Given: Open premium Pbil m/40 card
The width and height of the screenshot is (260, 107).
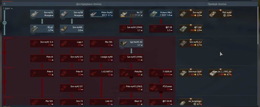Looking at the screenshot, I should (x=220, y=14).
